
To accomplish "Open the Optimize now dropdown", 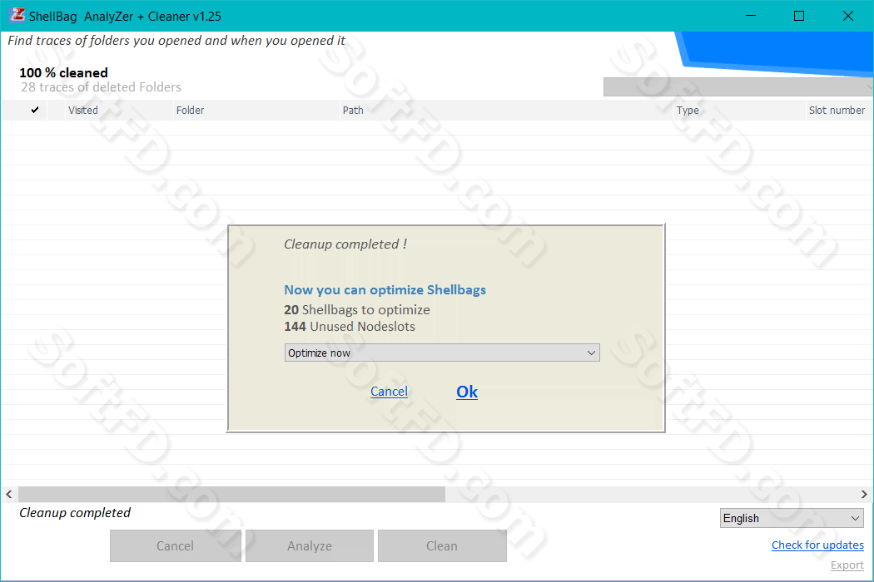I will pos(442,353).
